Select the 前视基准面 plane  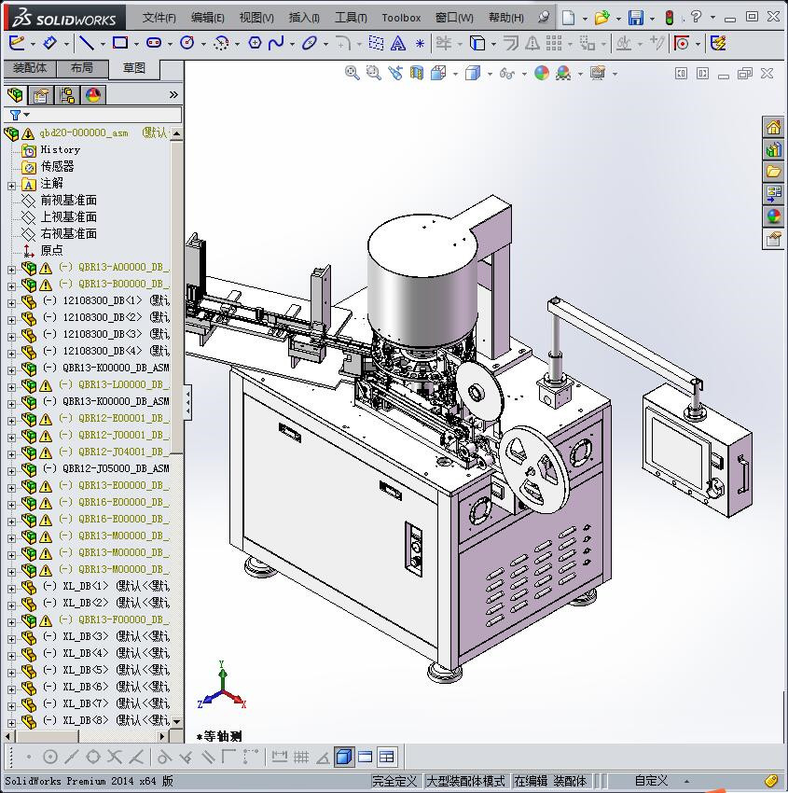(68, 201)
